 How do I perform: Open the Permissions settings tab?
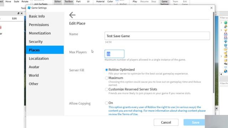pyautogui.click(x=45, y=25)
